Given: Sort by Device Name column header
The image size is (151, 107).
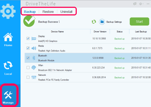Looking at the screenshot, I should coord(57,32).
